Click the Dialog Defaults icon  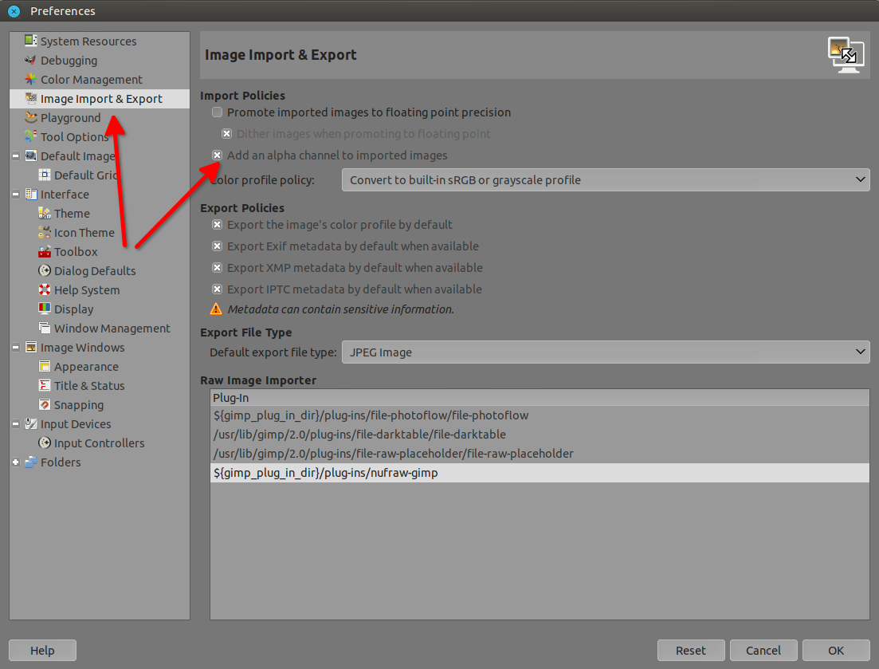[45, 270]
